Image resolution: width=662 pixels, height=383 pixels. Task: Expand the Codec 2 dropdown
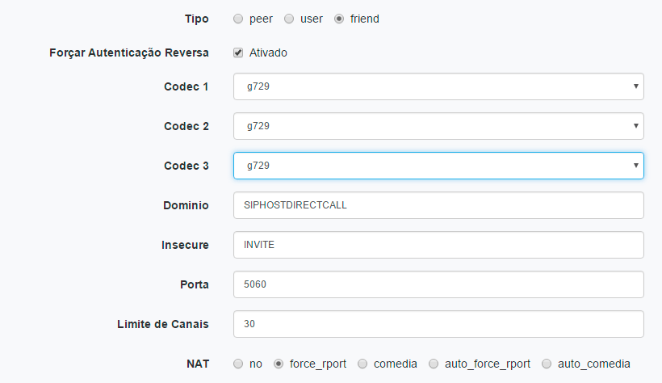tap(438, 126)
